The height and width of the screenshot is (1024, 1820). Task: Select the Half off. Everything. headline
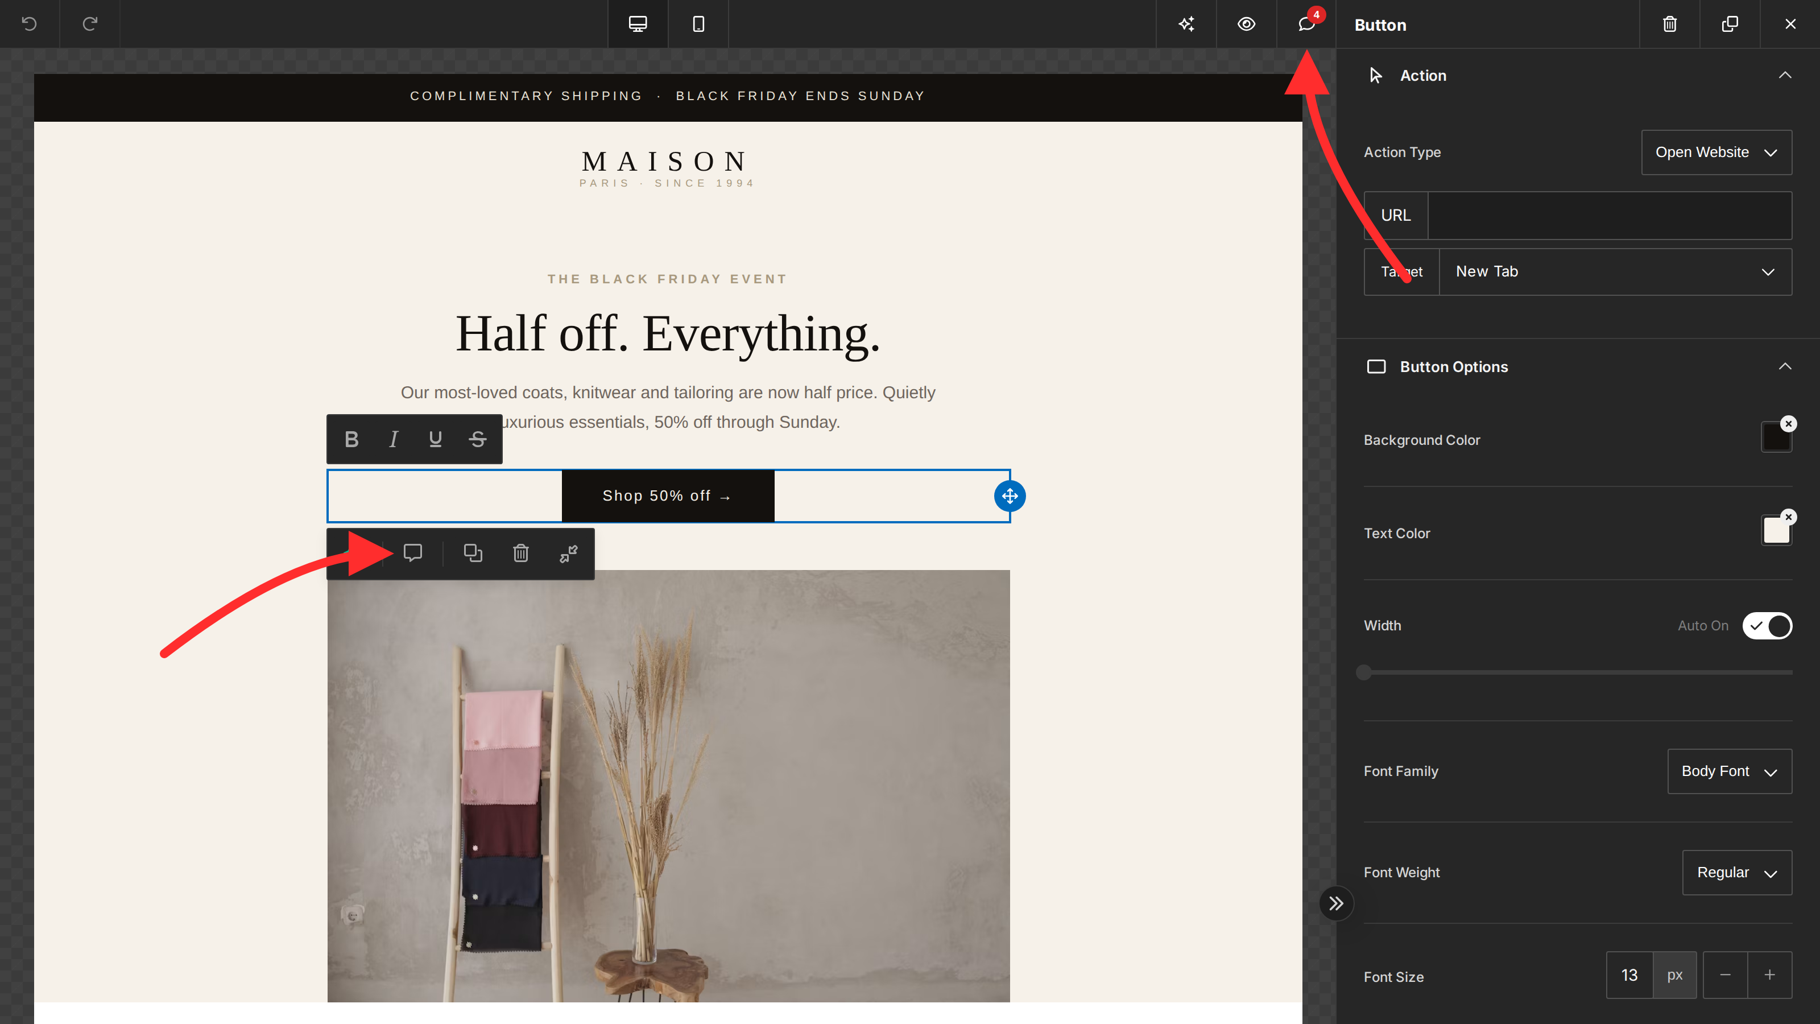click(668, 333)
